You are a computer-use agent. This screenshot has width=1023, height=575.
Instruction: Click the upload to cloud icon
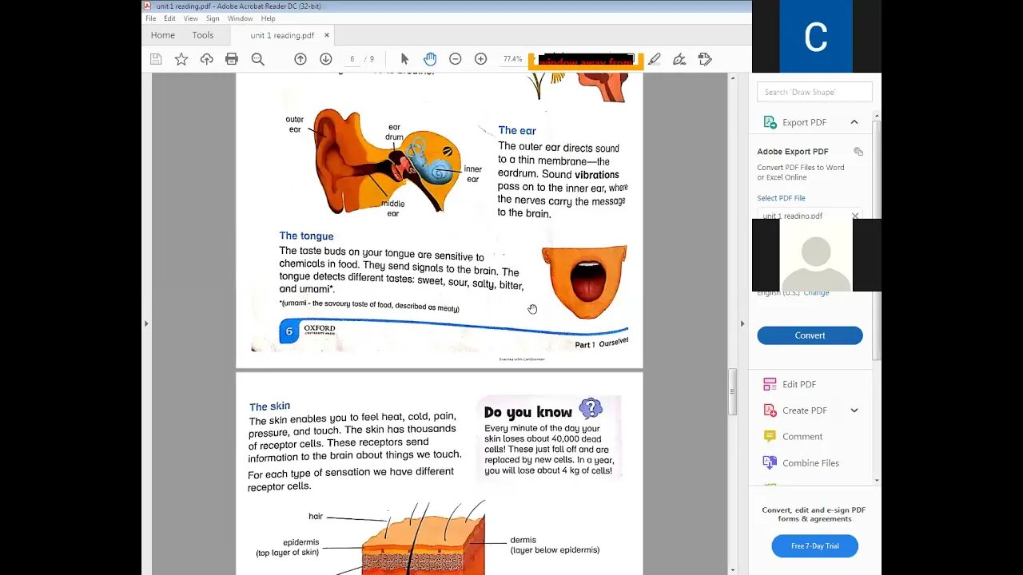pyautogui.click(x=207, y=59)
